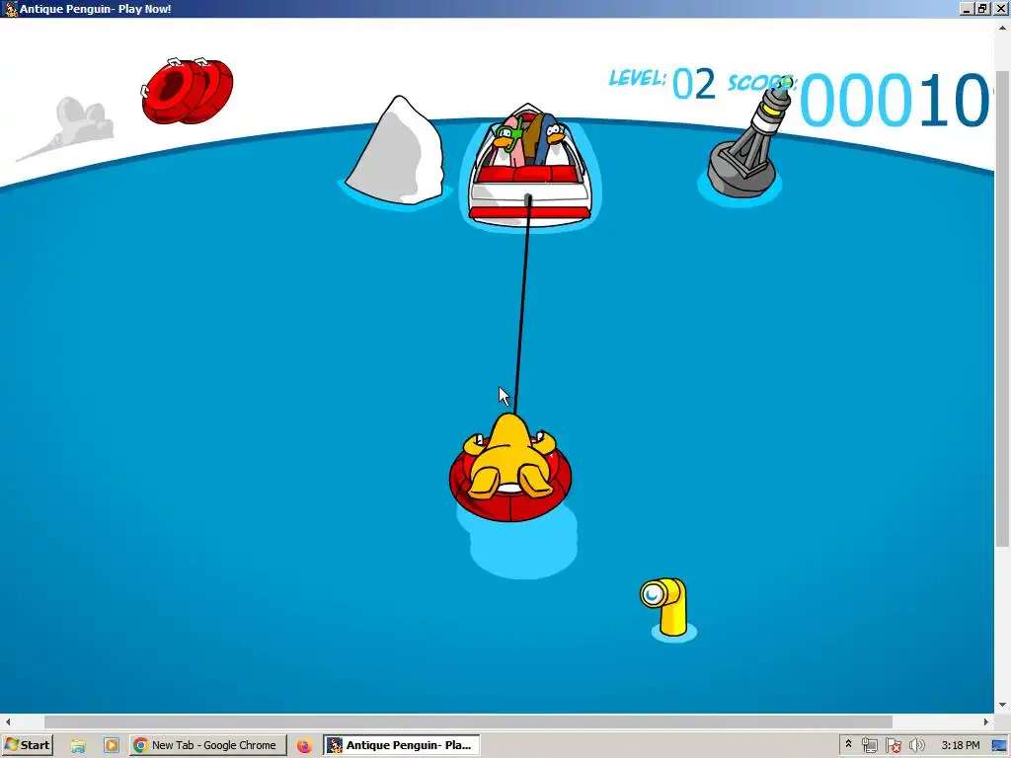Image resolution: width=1011 pixels, height=758 pixels.
Task: Click the vertical scrollbar thumb
Action: [1002, 308]
